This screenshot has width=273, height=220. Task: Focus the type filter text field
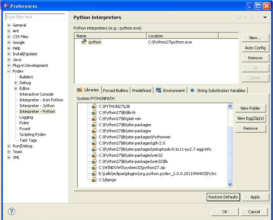tap(35, 17)
